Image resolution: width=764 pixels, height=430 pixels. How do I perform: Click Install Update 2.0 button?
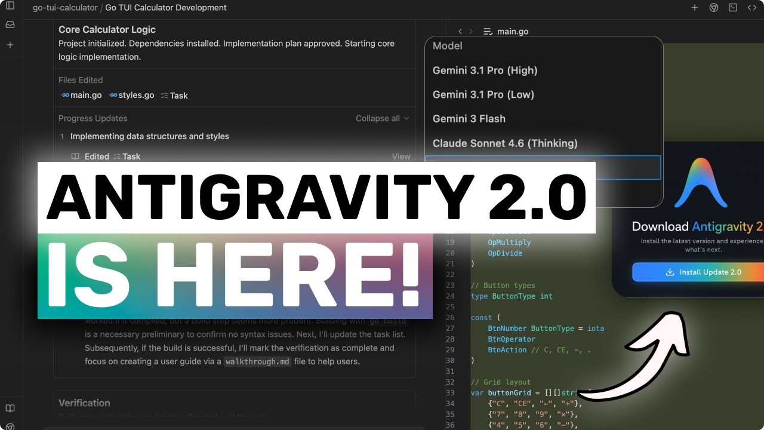pos(698,272)
